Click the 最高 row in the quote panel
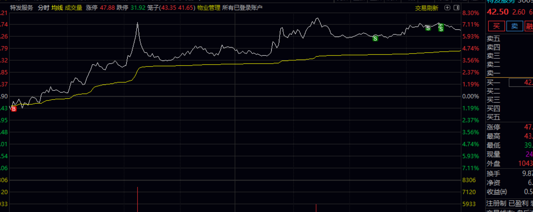The image size is (533, 212). [509, 136]
